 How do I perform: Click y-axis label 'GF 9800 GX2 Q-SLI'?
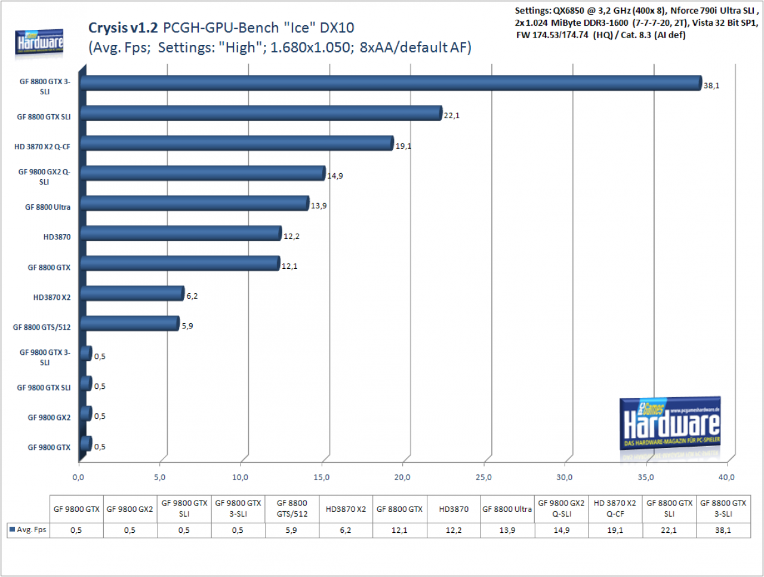44,177
